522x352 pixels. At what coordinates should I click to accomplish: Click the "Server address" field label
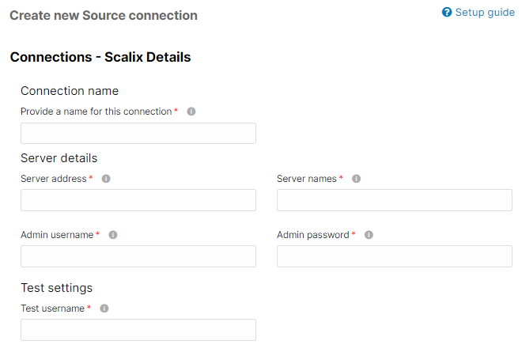(53, 179)
